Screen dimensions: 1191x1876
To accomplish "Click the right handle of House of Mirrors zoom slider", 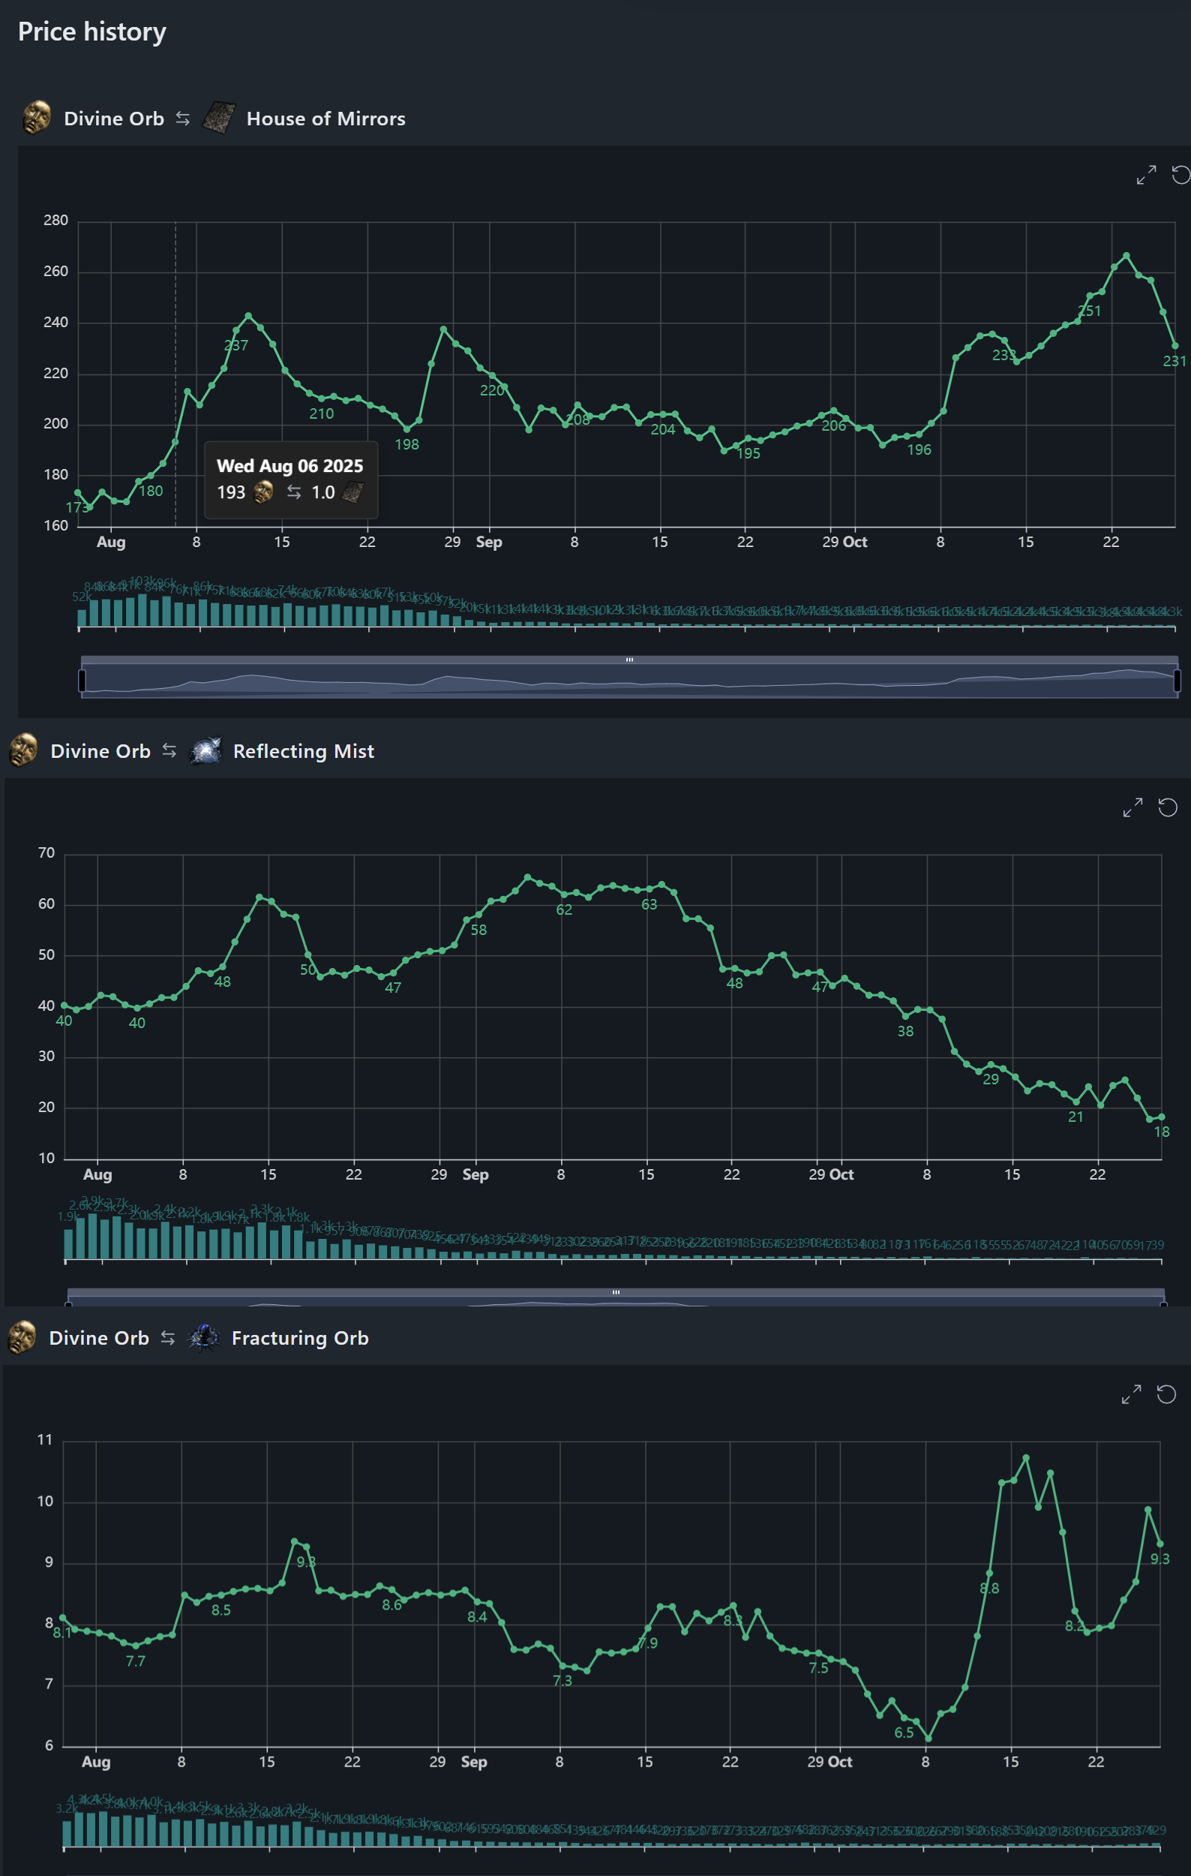I will pyautogui.click(x=1177, y=680).
